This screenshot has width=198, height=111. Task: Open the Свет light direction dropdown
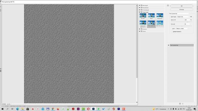[x=182, y=29]
